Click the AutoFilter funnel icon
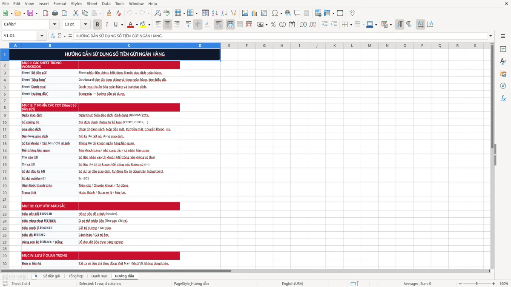Viewport: 511px width, 287px height. (x=233, y=13)
